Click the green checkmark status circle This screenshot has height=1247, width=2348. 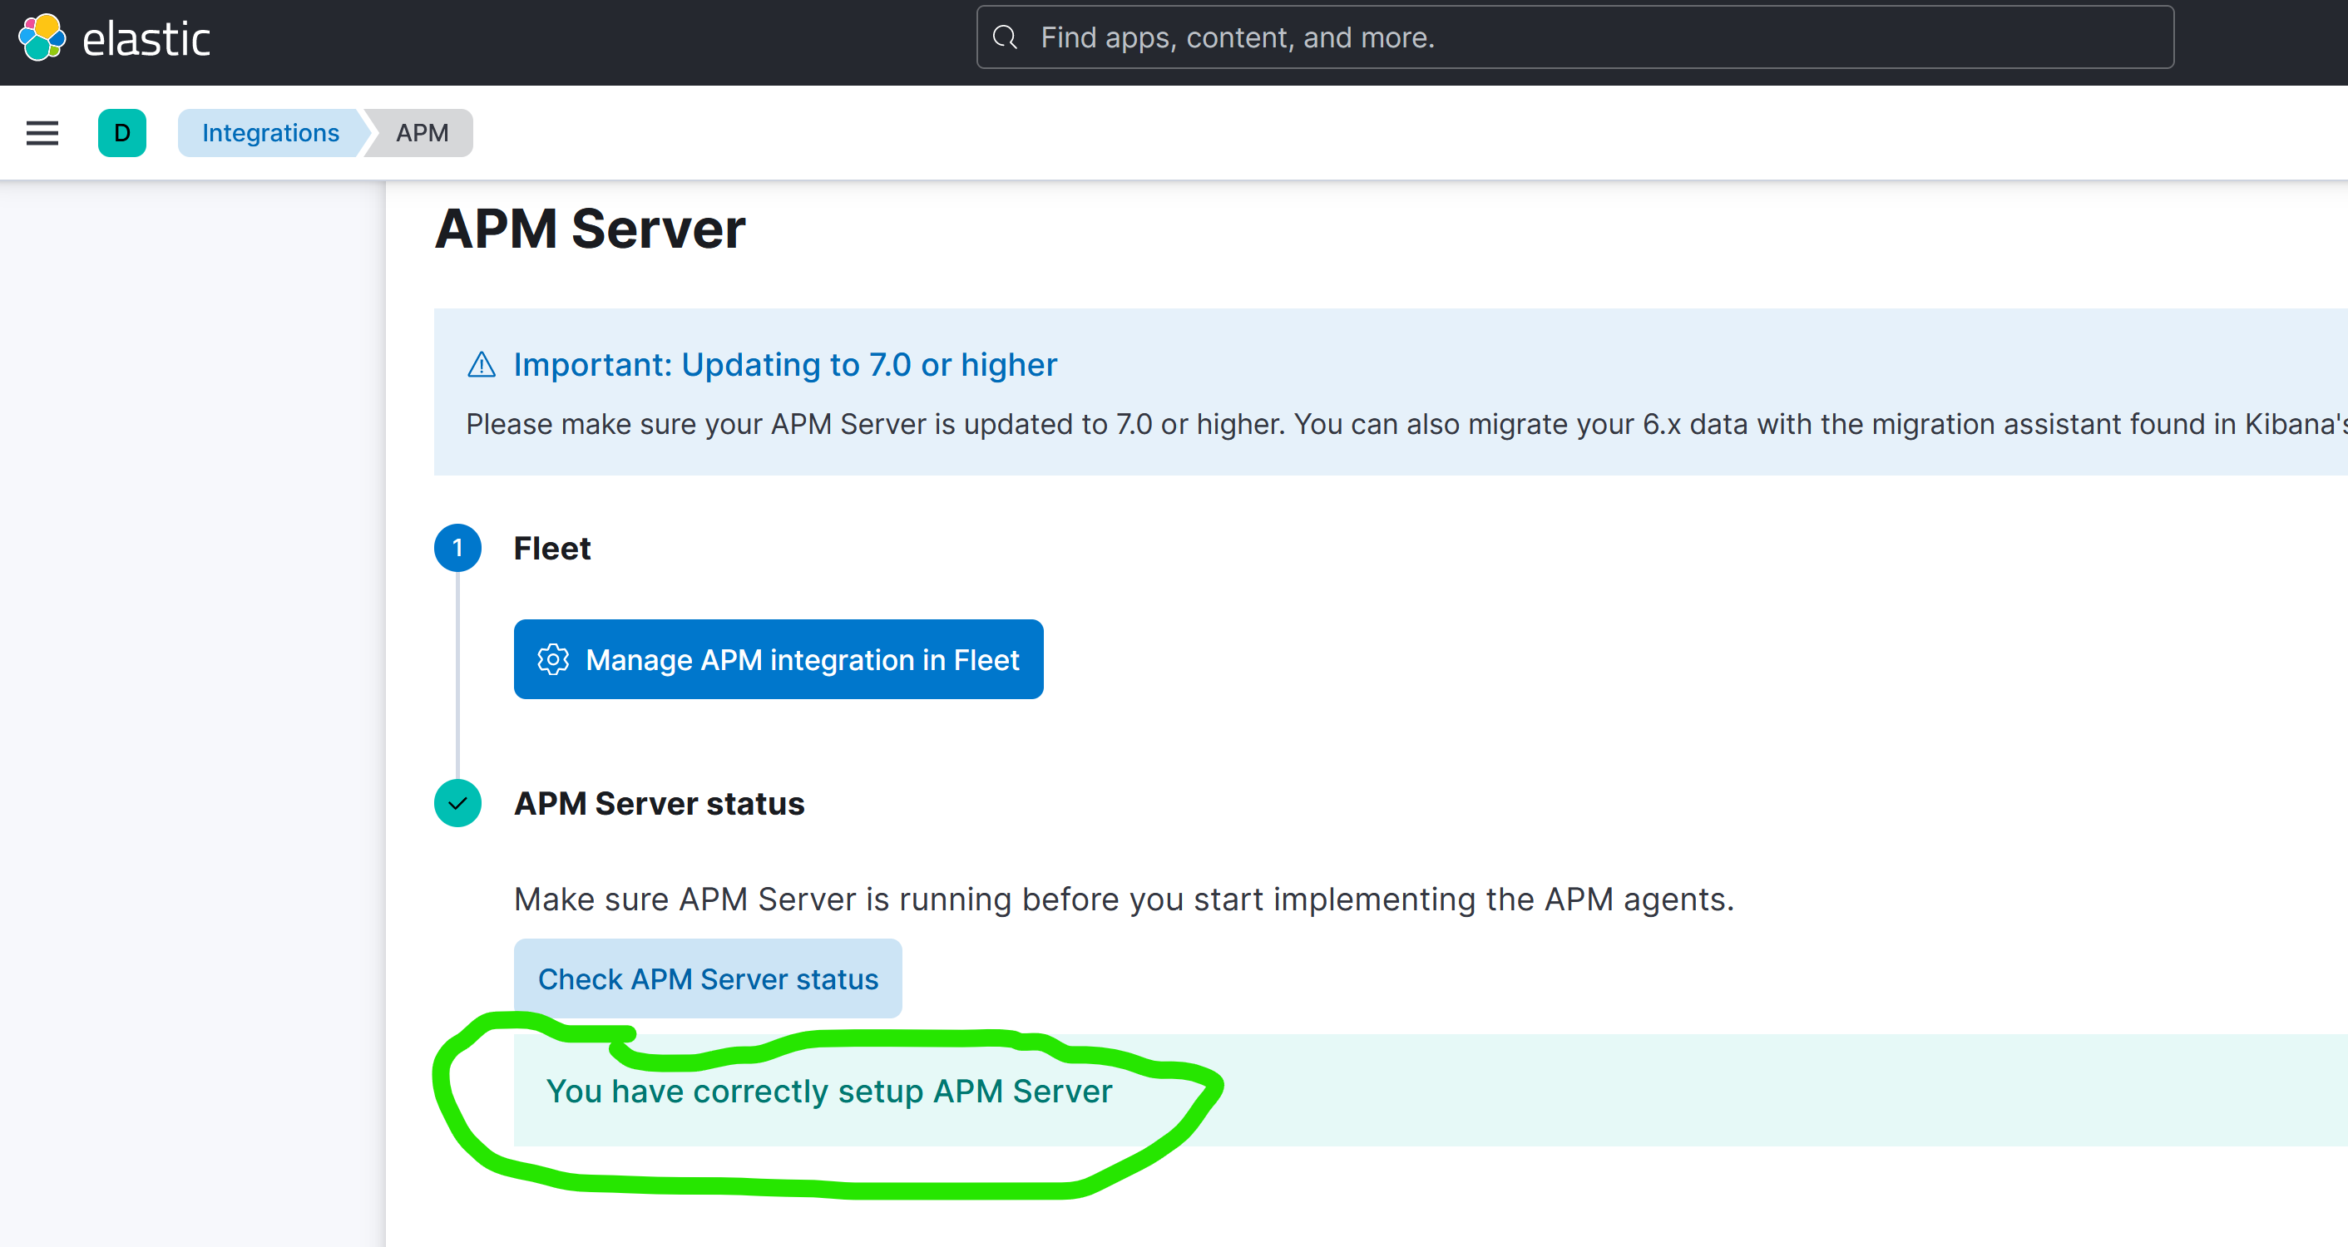pyautogui.click(x=457, y=803)
